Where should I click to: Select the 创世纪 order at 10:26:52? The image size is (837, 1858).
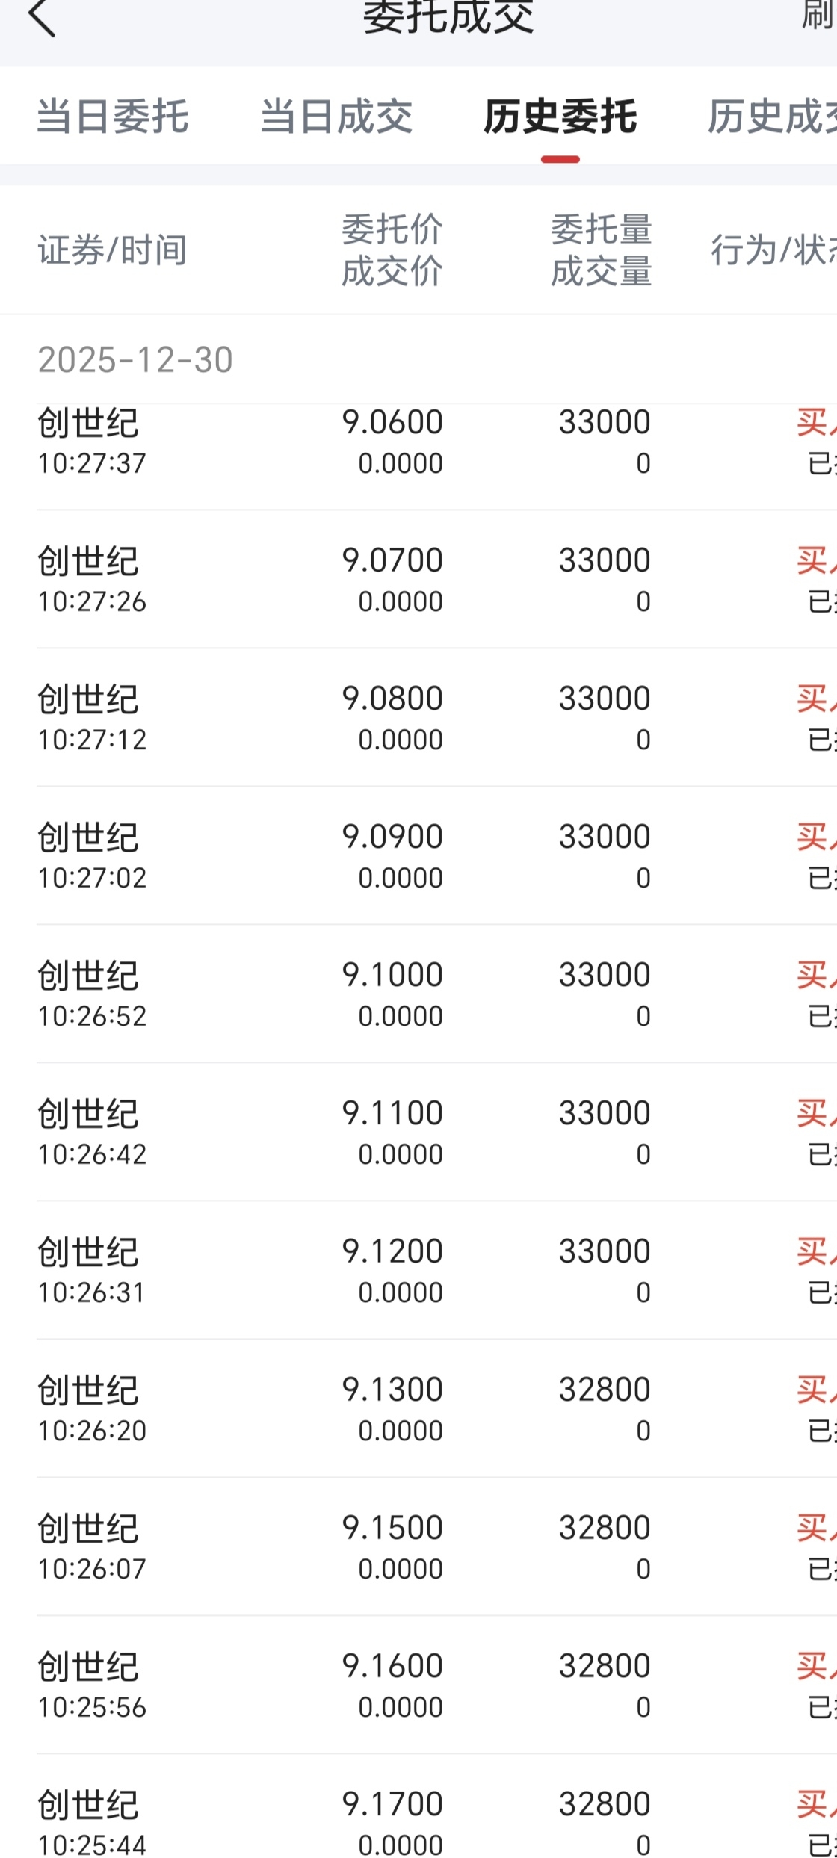(418, 994)
